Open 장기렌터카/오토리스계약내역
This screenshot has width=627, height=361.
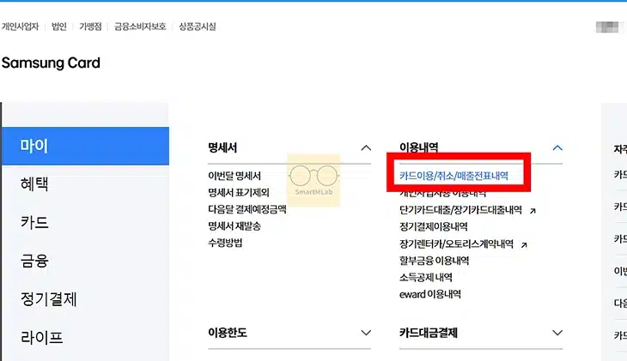(456, 244)
